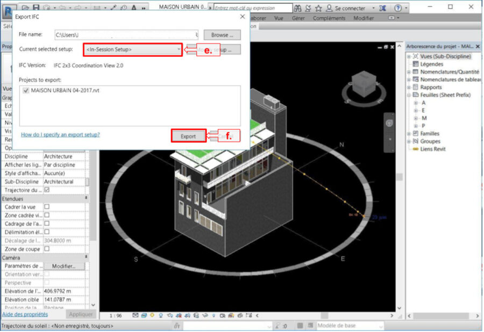Screen dimensions: 484x332
Task: Toggle the Sun Path icon on view control bar
Action: point(152,316)
